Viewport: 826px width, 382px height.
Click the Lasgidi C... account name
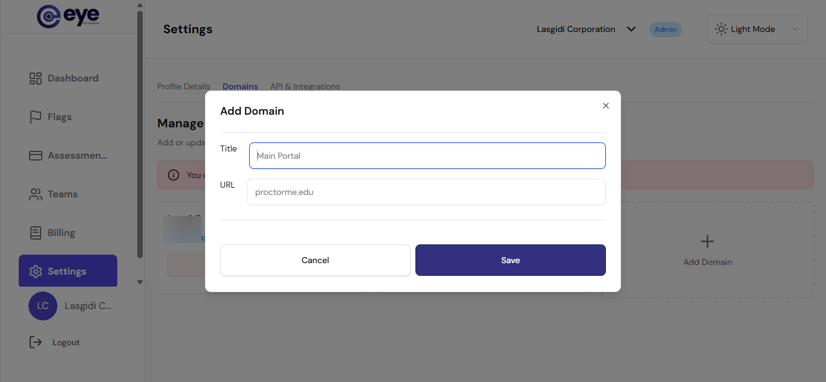click(x=88, y=306)
